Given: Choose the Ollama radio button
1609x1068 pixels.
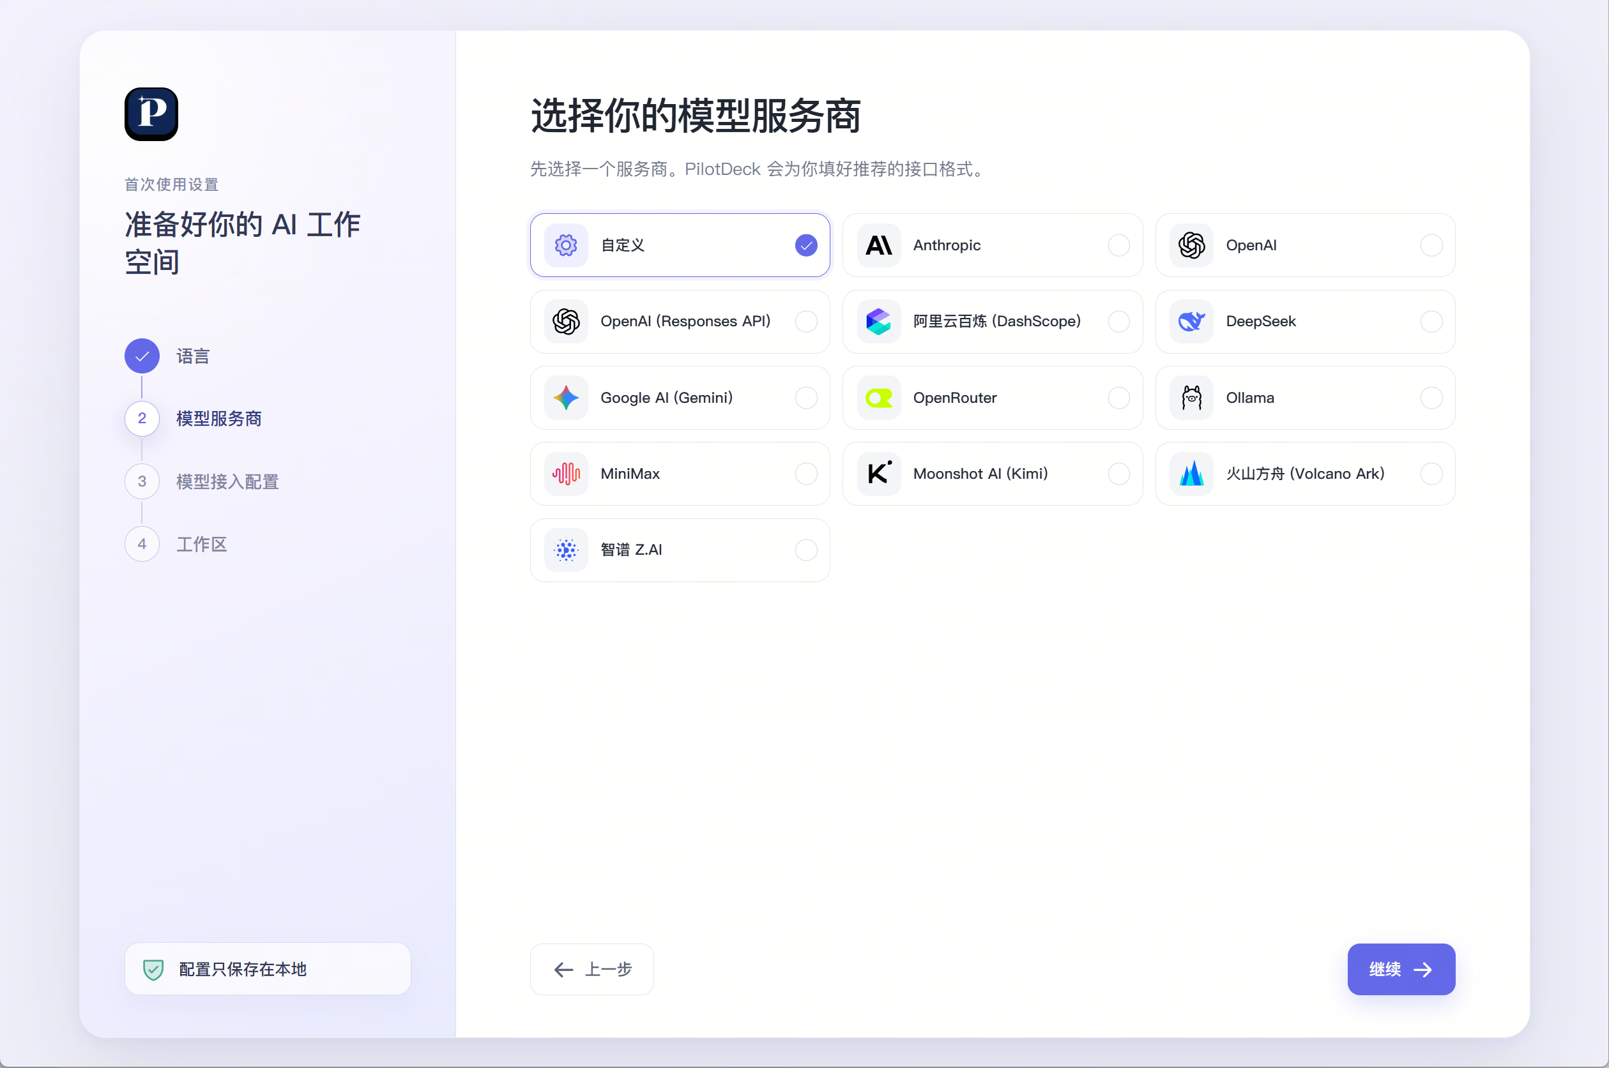Looking at the screenshot, I should click(x=1431, y=398).
